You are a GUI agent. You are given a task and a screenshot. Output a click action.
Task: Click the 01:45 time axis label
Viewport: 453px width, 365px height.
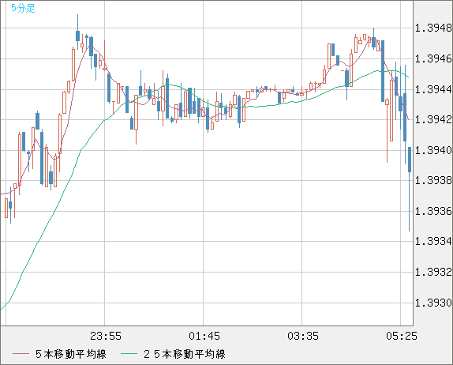click(204, 336)
